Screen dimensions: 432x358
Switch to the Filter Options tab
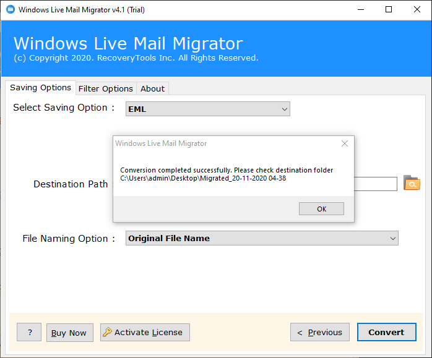[106, 88]
